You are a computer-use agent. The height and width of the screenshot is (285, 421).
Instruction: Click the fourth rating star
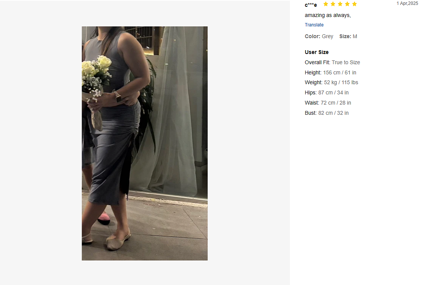[347, 4]
